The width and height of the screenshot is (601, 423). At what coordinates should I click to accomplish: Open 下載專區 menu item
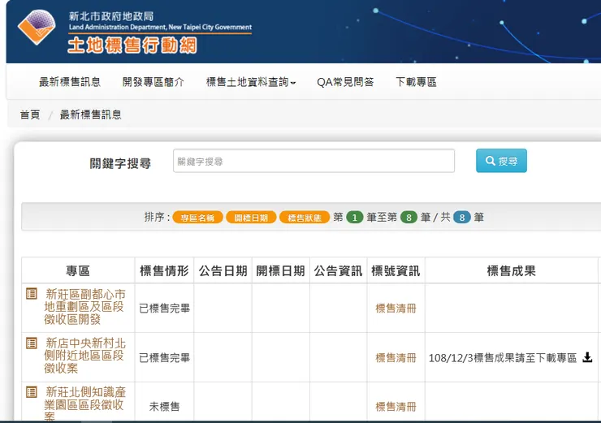pos(417,82)
